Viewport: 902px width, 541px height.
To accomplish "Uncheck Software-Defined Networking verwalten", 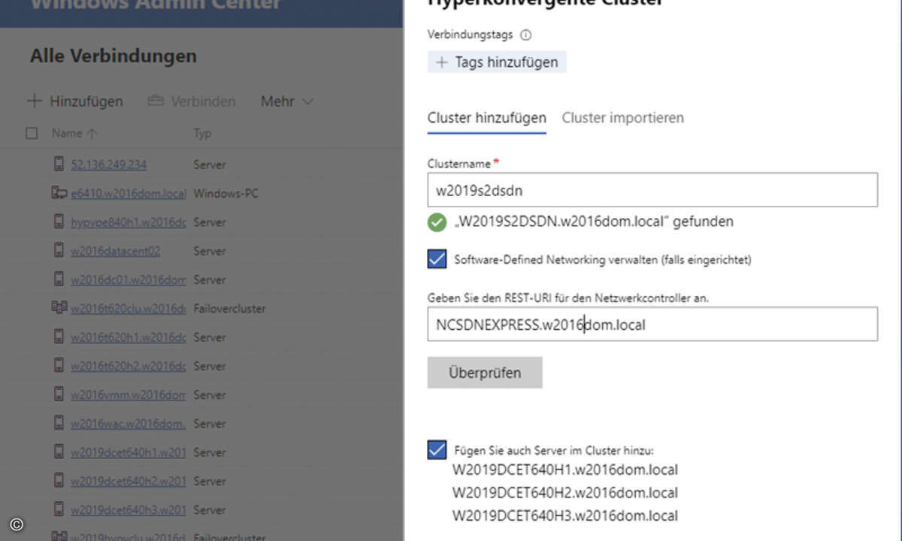I will point(437,259).
